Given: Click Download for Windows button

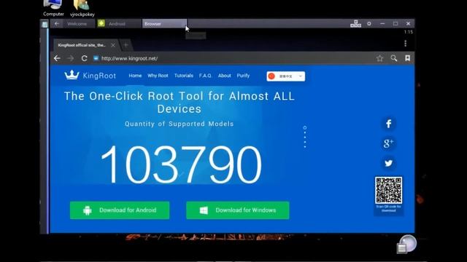Looking at the screenshot, I should click(238, 210).
